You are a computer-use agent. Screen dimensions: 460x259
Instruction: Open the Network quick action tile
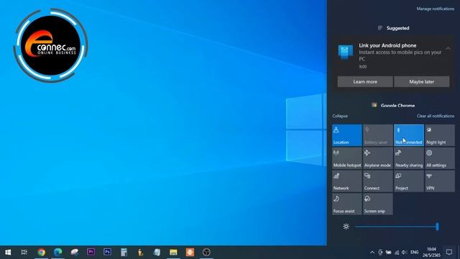[346, 181]
